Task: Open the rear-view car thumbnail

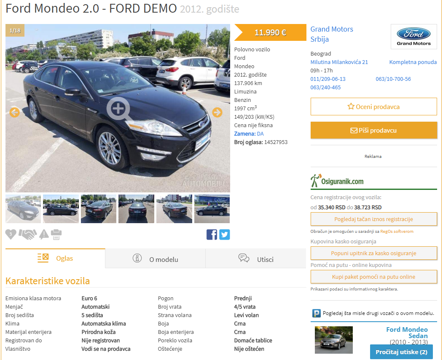Action: pos(136,209)
